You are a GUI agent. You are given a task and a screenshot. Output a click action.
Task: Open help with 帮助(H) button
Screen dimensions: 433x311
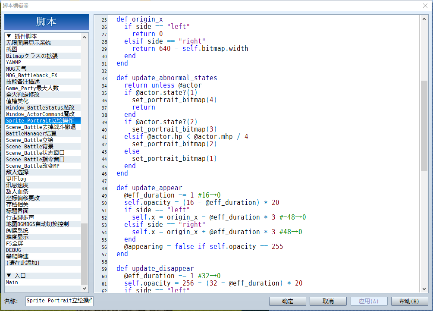point(409,301)
